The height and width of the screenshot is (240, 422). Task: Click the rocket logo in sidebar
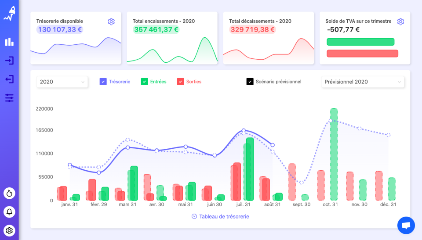9,14
